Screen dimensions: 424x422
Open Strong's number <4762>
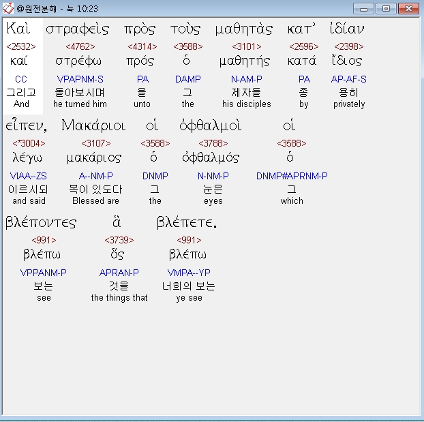click(80, 46)
